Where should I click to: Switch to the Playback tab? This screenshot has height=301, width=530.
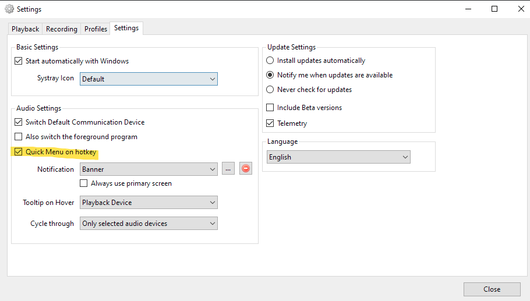point(26,29)
